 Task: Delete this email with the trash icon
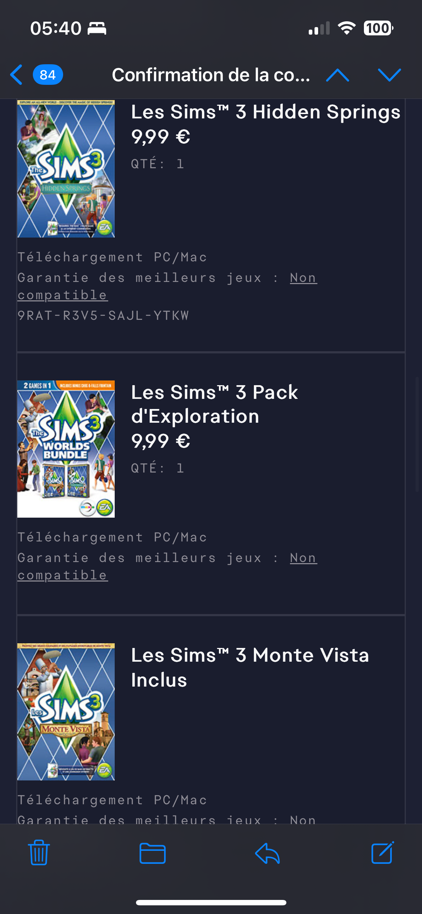click(39, 852)
